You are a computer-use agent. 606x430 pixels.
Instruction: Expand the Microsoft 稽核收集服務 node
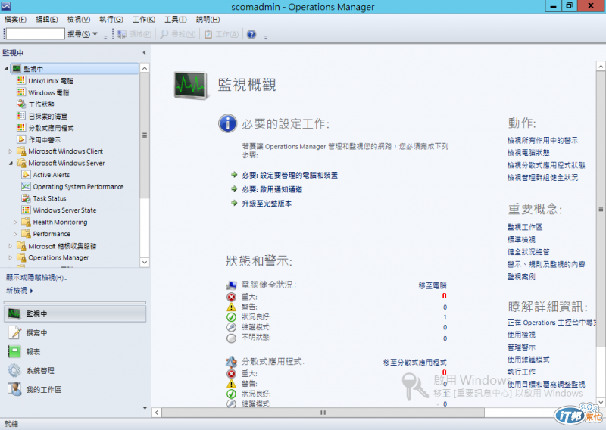pyautogui.click(x=11, y=246)
